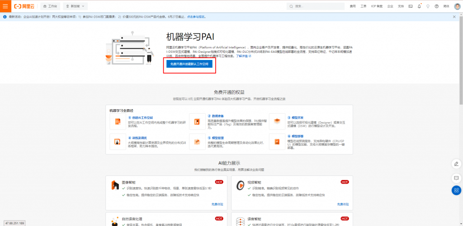The image size is (463, 226).
Task: Click the blue info icon in banner
Action: pyautogui.click(x=5, y=17)
